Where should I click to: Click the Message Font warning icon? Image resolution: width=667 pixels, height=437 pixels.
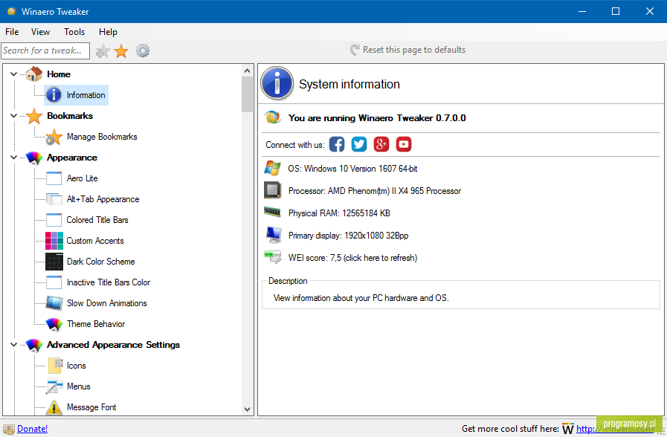(54, 407)
